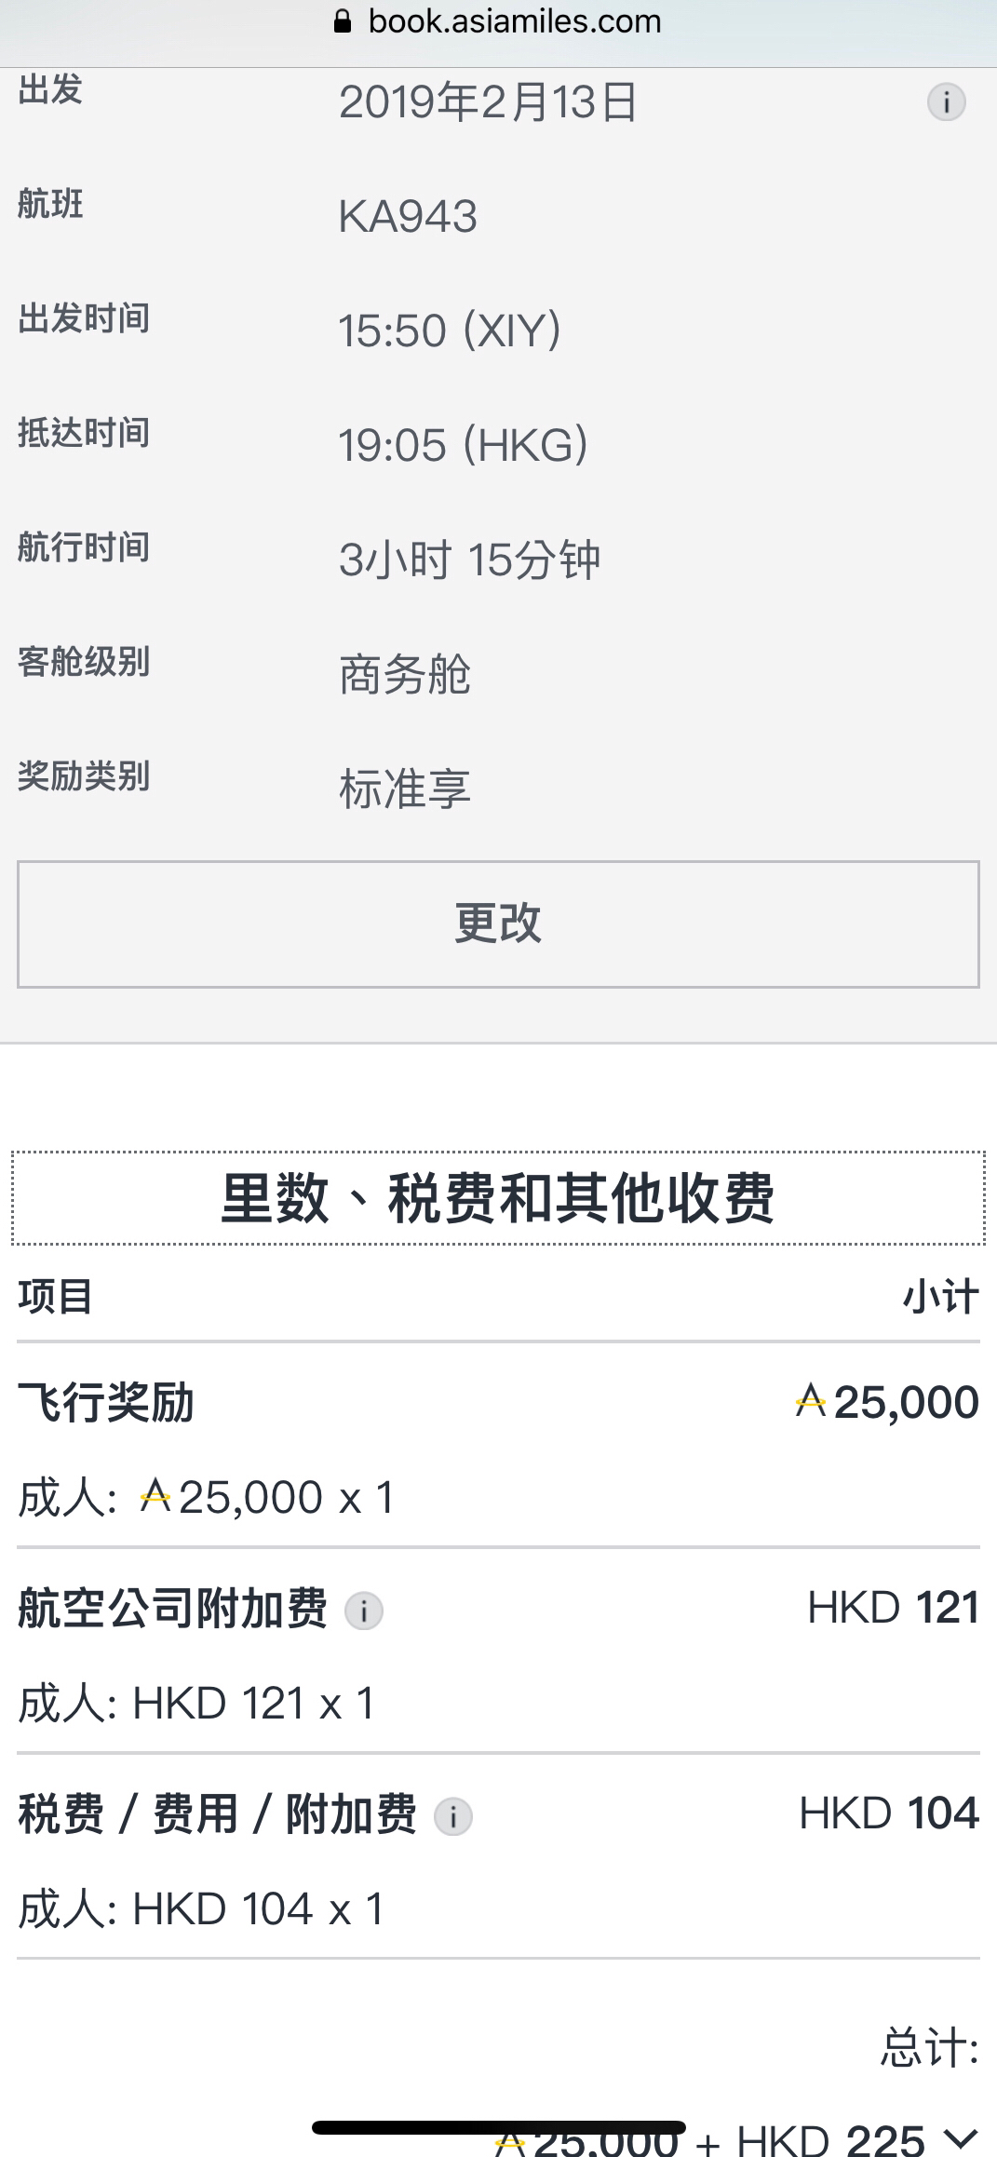Tap the info icon beside departure date

tap(946, 101)
